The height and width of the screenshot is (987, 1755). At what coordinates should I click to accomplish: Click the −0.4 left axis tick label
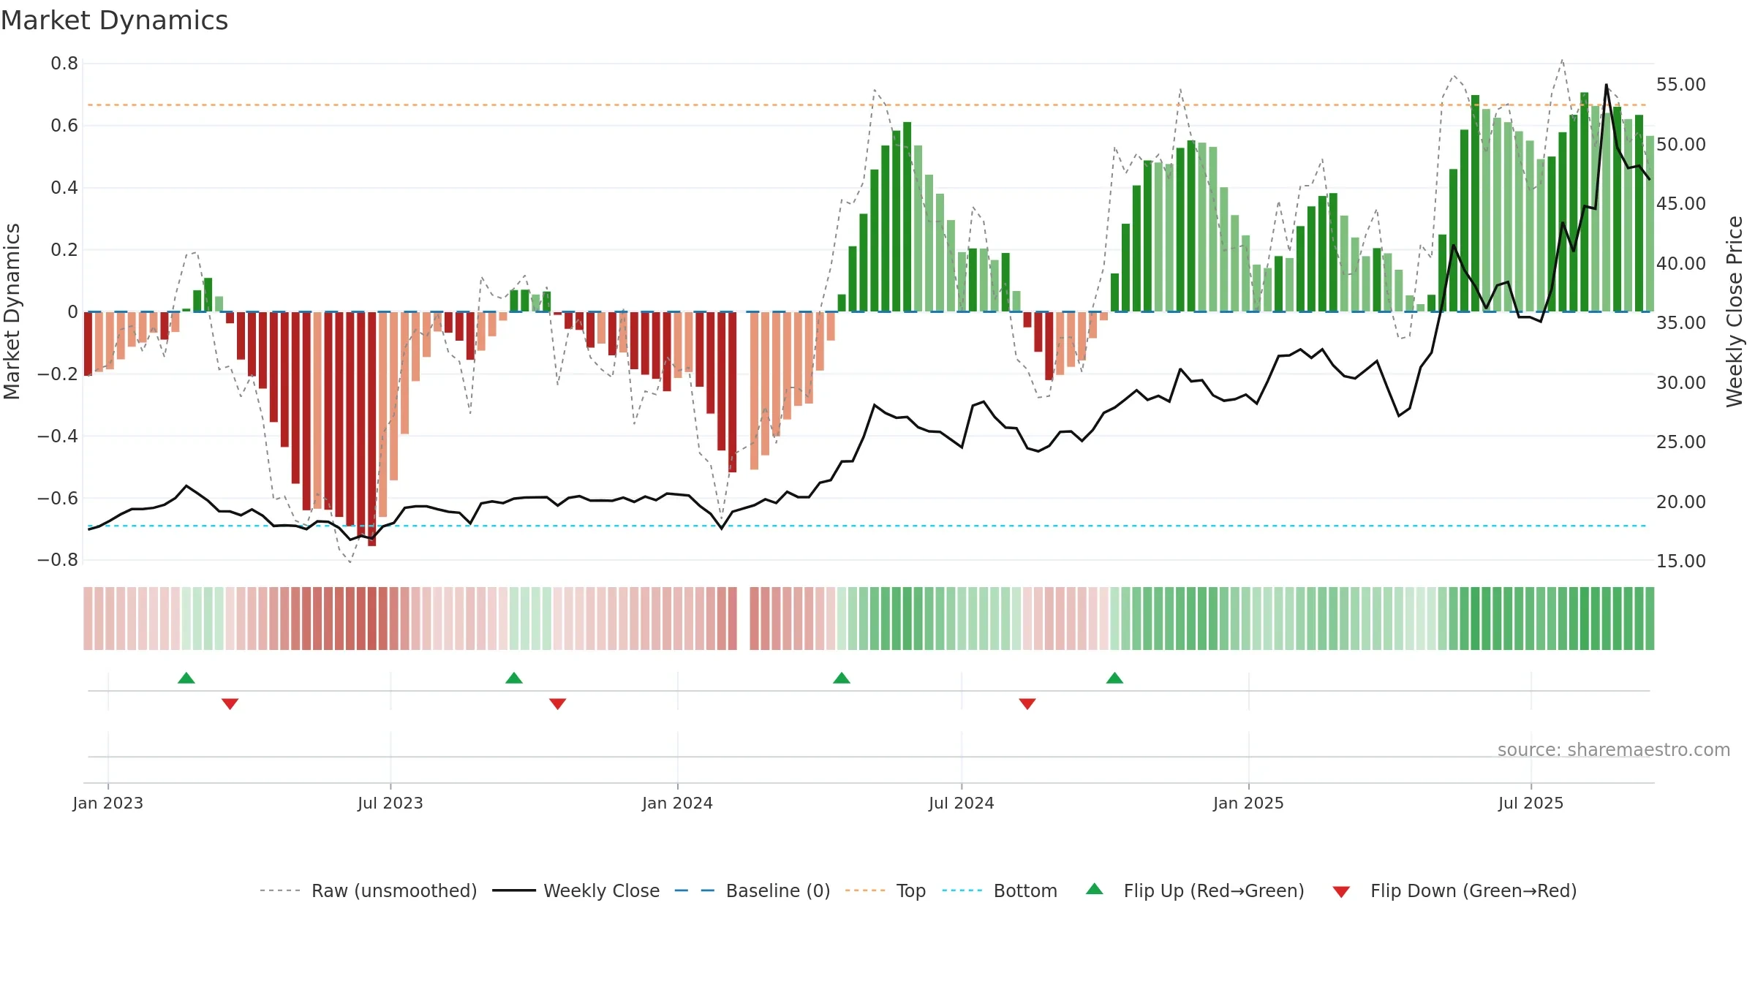tap(58, 436)
